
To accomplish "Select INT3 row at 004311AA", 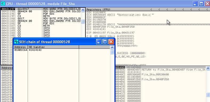I will tap(41, 33).
